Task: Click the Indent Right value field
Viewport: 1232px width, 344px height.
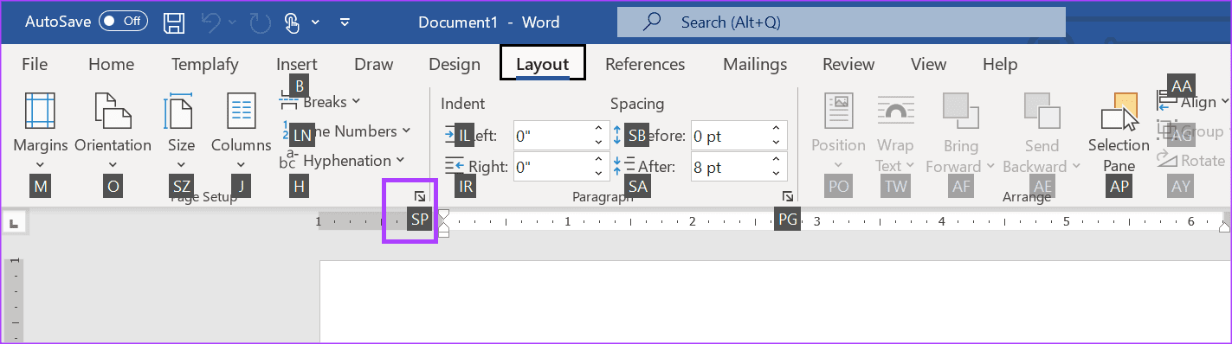Action: pos(551,167)
